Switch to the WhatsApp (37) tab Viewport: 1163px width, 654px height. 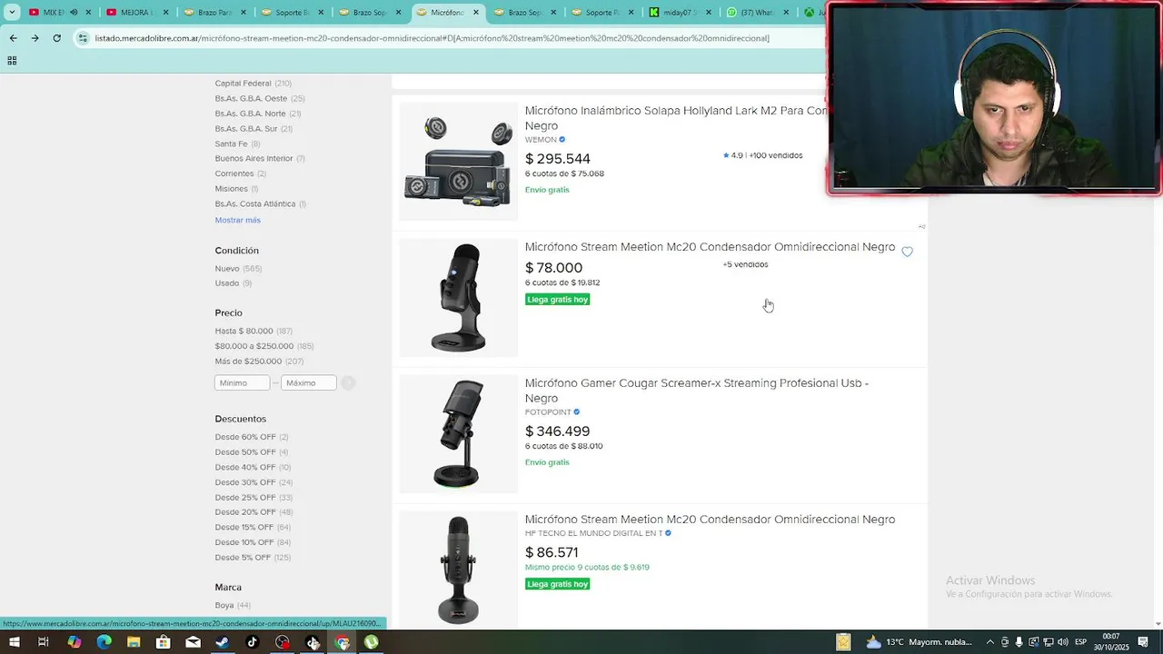tap(757, 13)
